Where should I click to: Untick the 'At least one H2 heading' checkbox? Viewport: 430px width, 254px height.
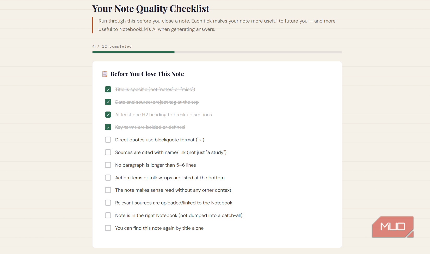pyautogui.click(x=108, y=115)
